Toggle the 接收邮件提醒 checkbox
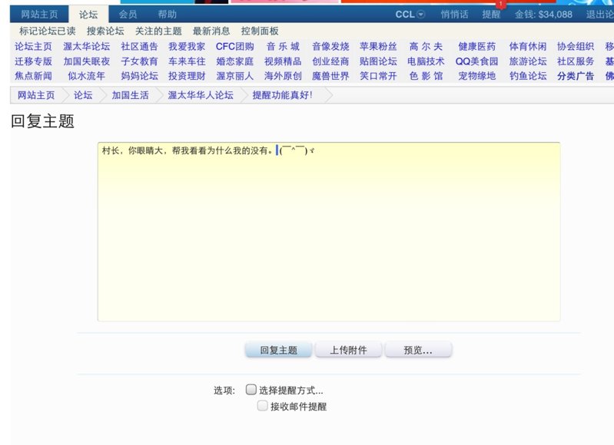614x445 pixels. 262,406
